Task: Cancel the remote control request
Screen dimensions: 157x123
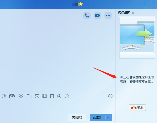Action: coord(137,108)
